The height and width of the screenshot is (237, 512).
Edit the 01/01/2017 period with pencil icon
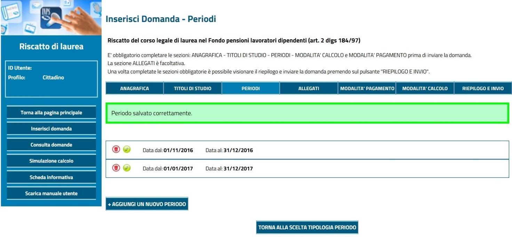[x=127, y=168]
